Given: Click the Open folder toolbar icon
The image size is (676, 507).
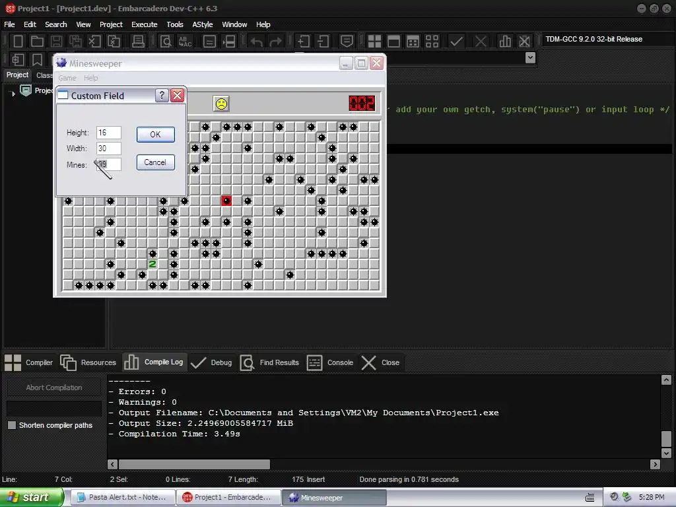Looking at the screenshot, I should [37, 42].
